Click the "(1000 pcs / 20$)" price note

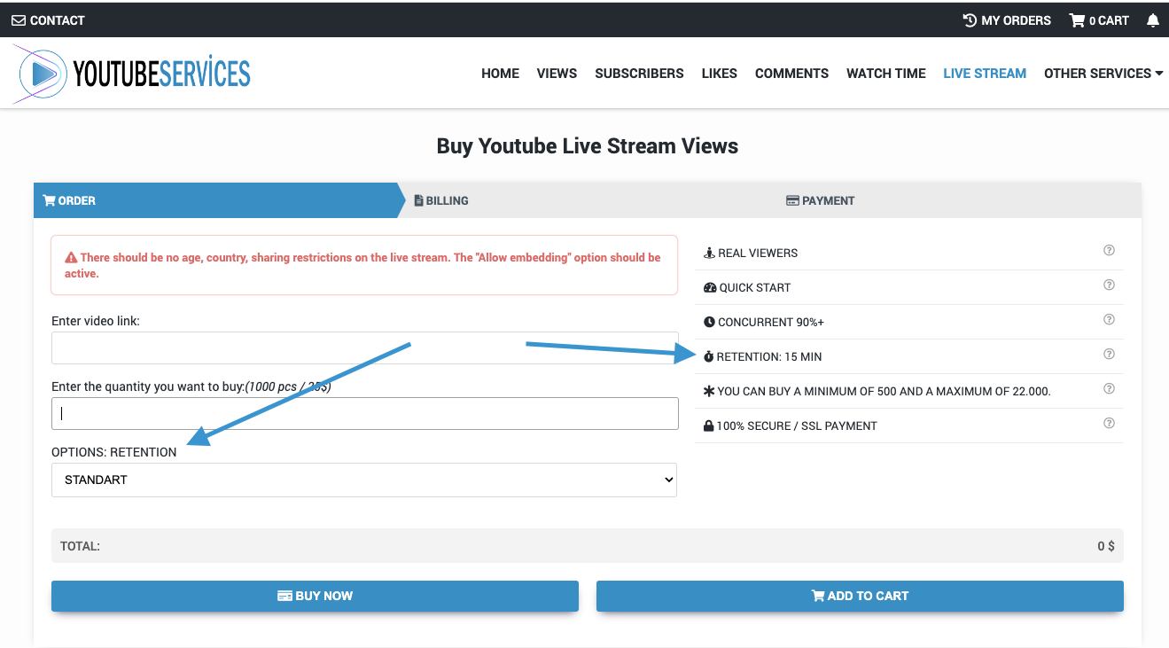tap(288, 386)
